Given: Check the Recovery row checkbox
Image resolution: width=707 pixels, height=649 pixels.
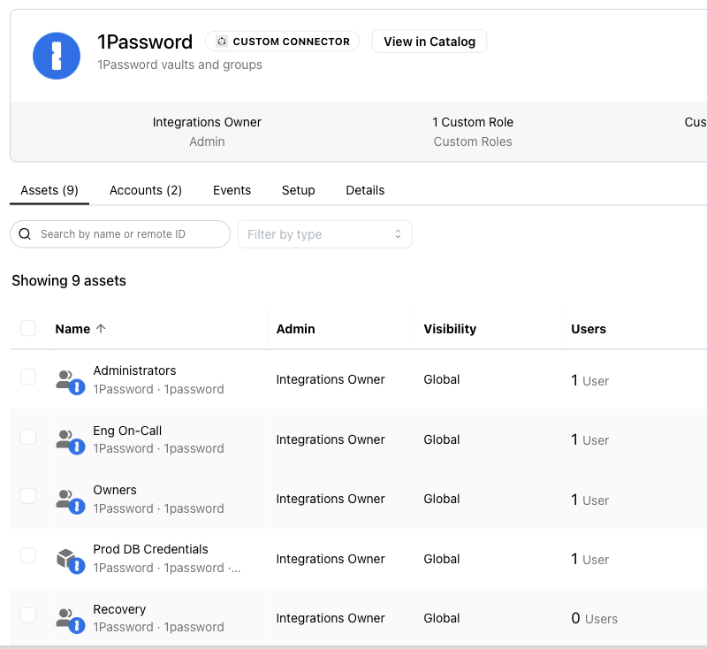Looking at the screenshot, I should click(28, 615).
